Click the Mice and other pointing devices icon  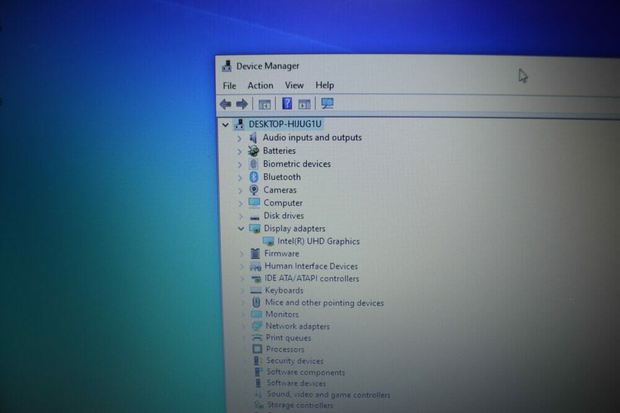[x=256, y=303]
